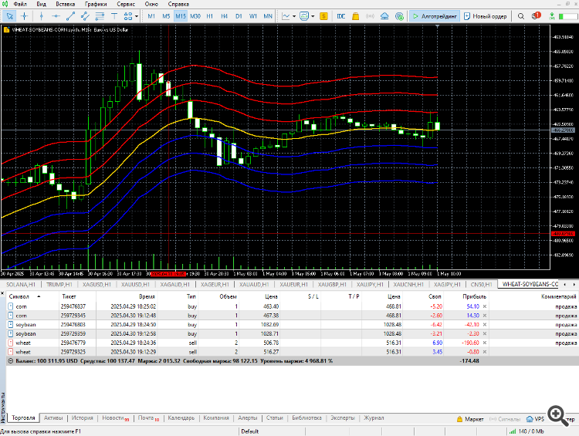
Task: Switch timeframe to H4
Action: pos(224,16)
